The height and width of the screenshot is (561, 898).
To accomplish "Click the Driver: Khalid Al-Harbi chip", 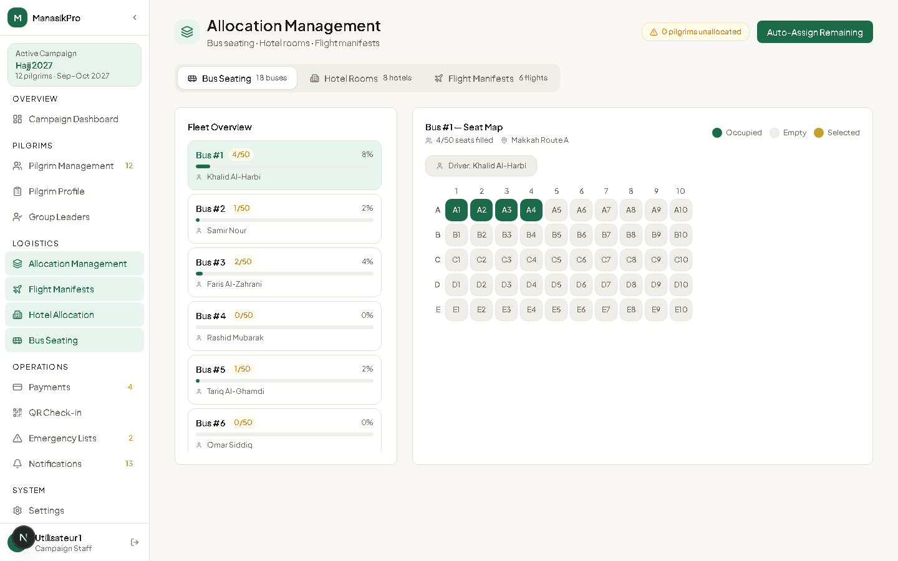I will tap(481, 166).
